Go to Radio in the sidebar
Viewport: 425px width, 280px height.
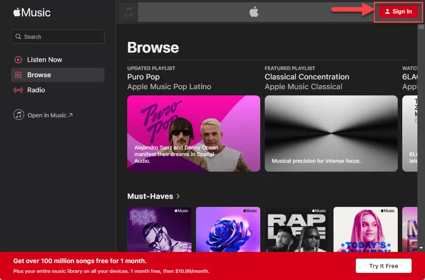[x=58, y=90]
